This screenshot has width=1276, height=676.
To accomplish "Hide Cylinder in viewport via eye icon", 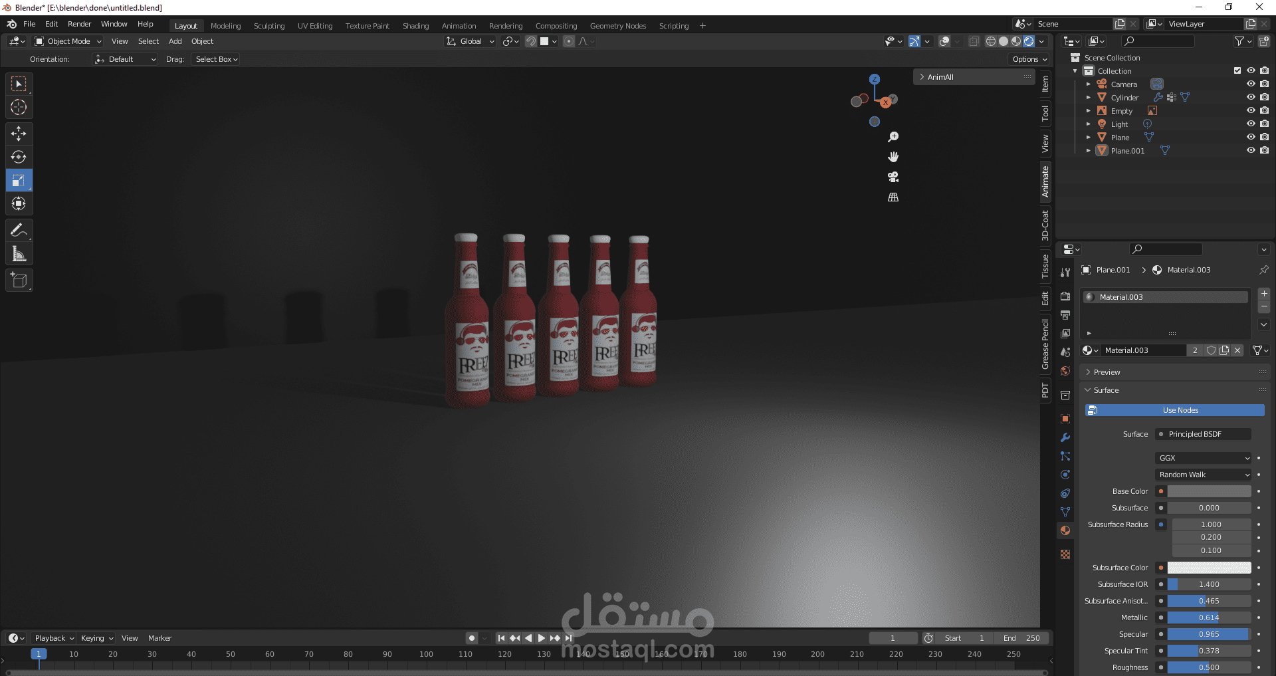I will [1251, 97].
